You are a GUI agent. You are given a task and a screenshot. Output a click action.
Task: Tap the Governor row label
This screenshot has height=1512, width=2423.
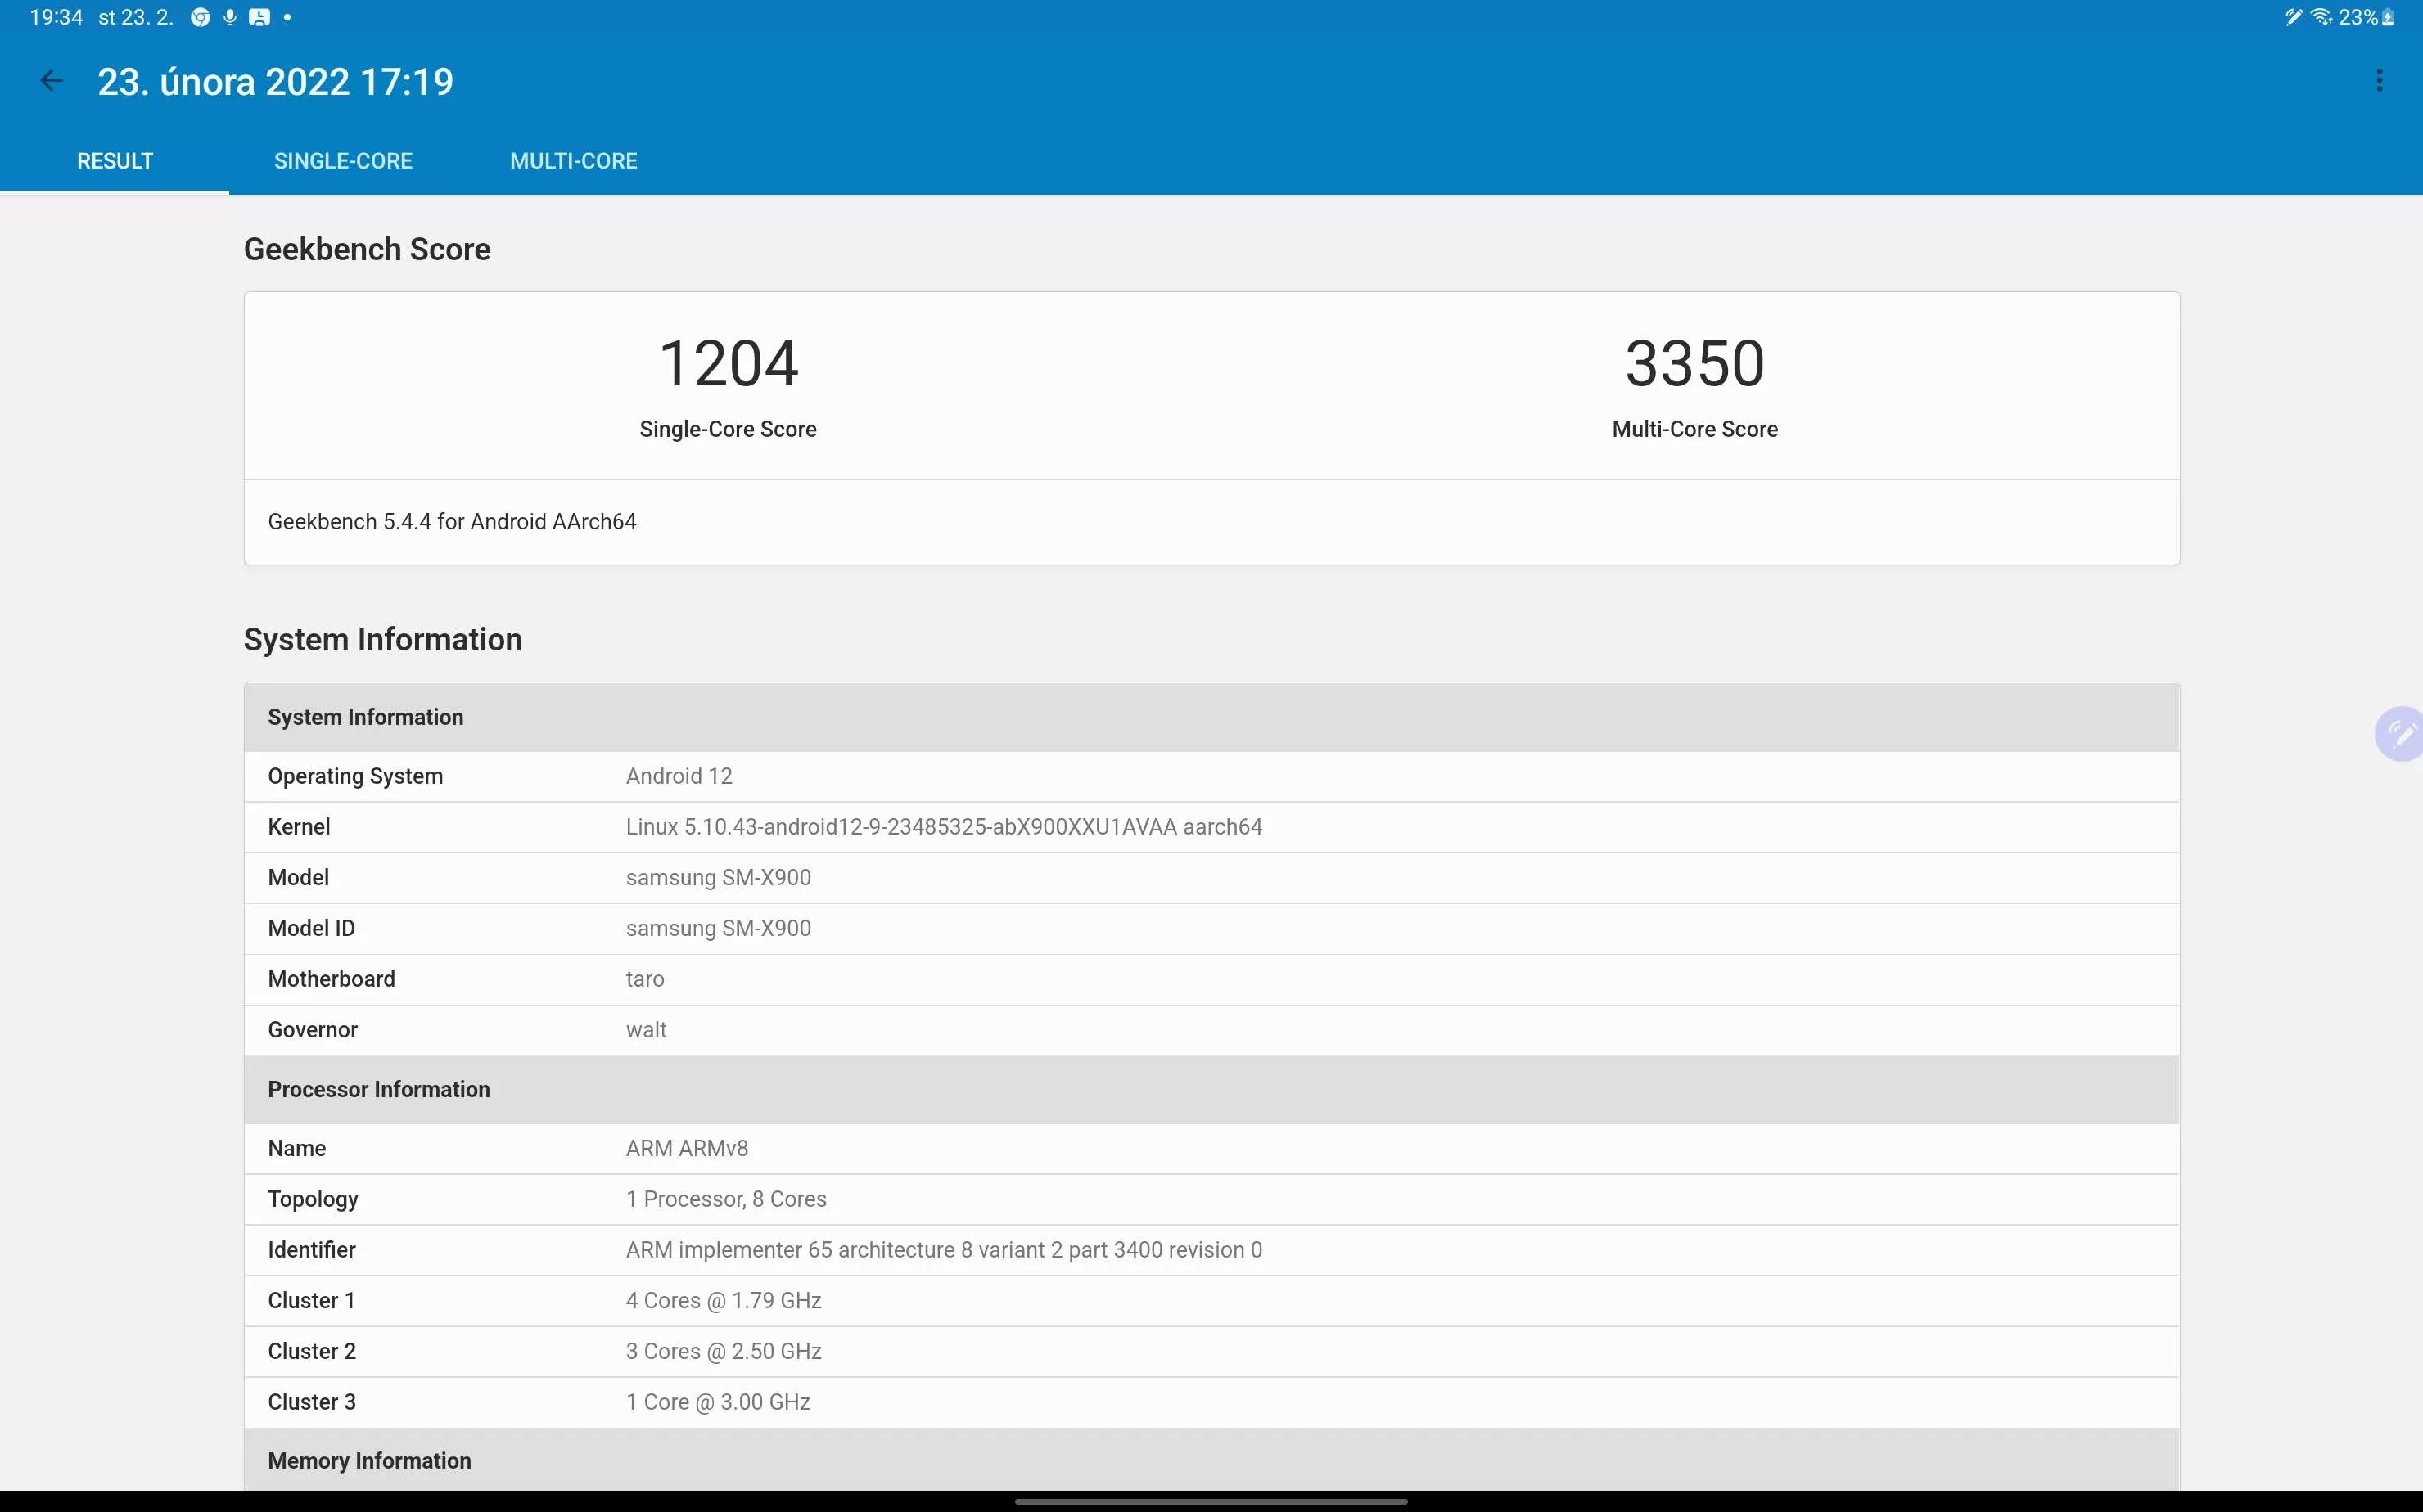[x=312, y=1030]
